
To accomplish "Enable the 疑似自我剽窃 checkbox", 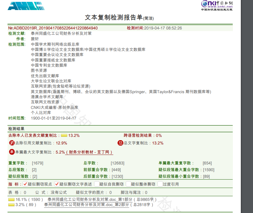I will (97, 184).
